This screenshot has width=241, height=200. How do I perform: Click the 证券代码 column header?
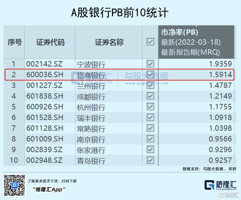50,42
